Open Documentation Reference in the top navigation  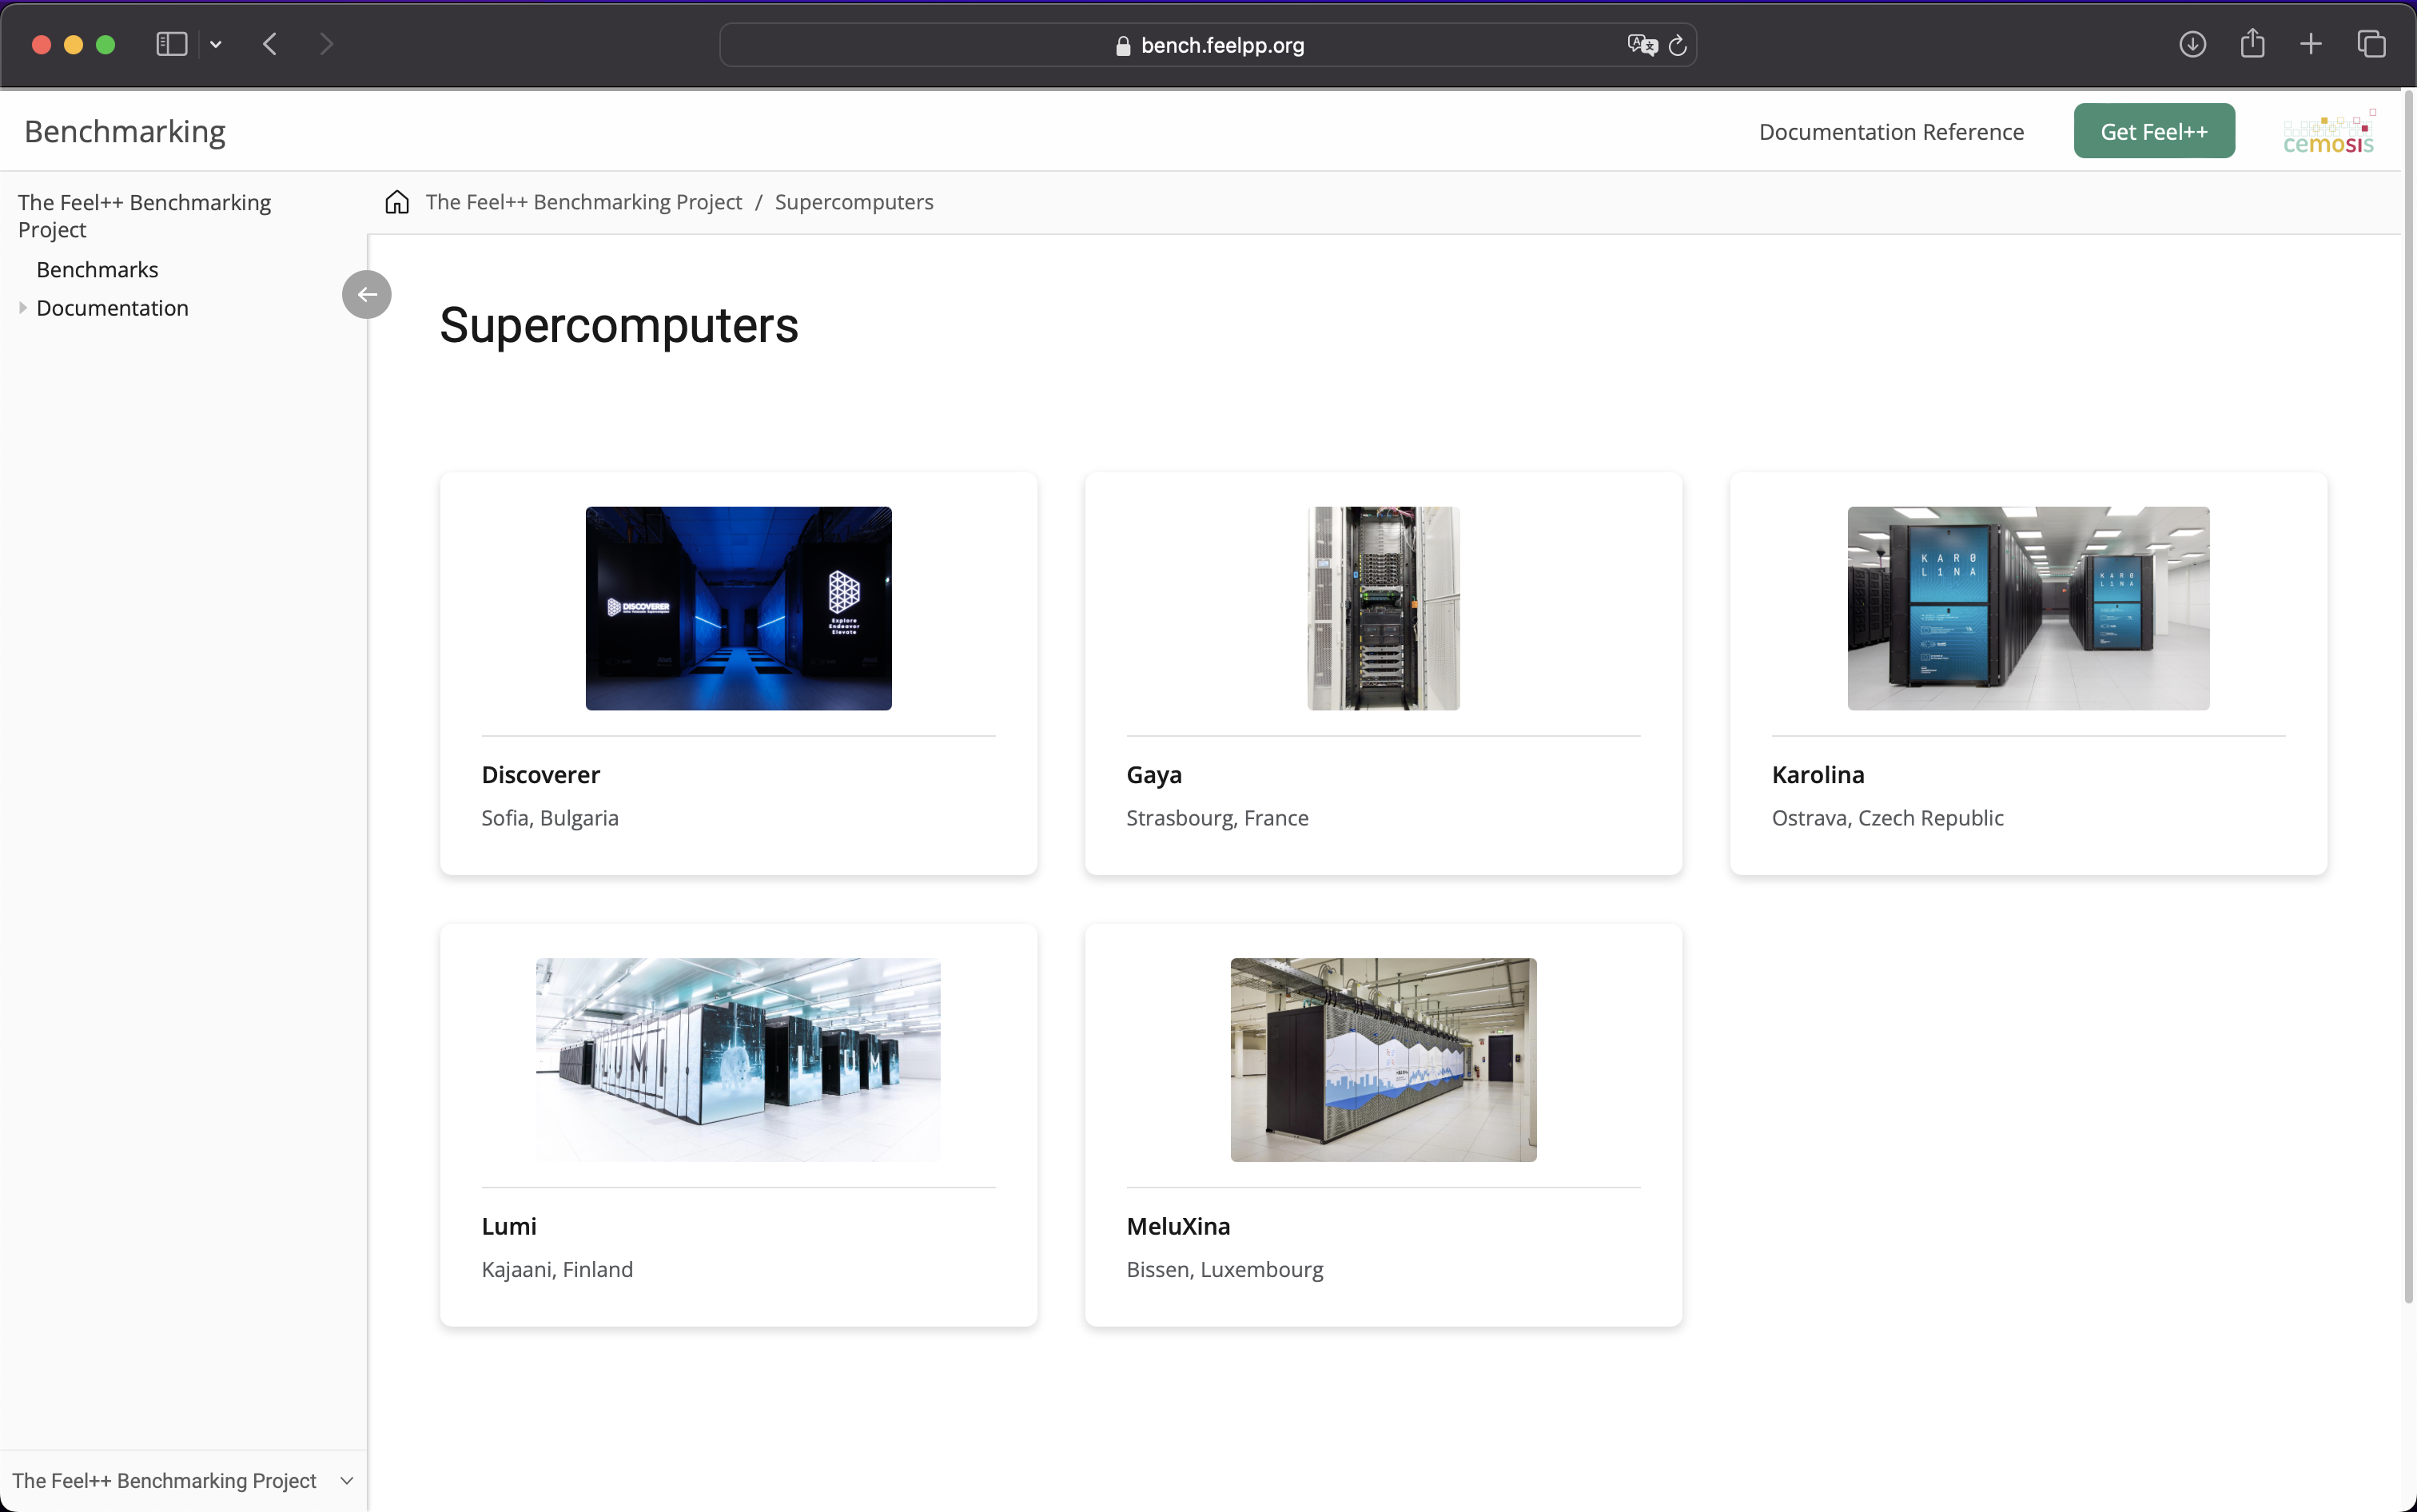(x=1891, y=131)
